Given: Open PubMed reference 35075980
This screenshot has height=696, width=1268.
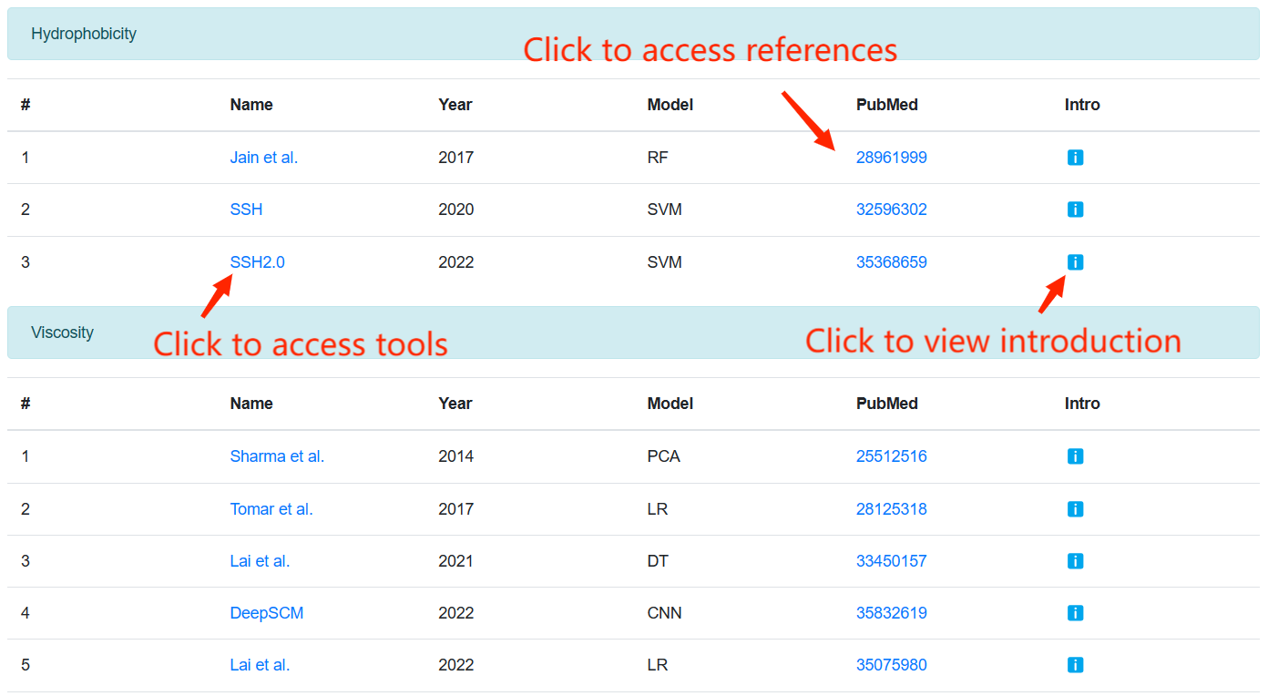Looking at the screenshot, I should click(892, 665).
